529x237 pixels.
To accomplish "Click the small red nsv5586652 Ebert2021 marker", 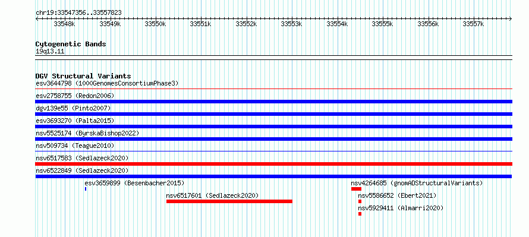I will 360,201.
